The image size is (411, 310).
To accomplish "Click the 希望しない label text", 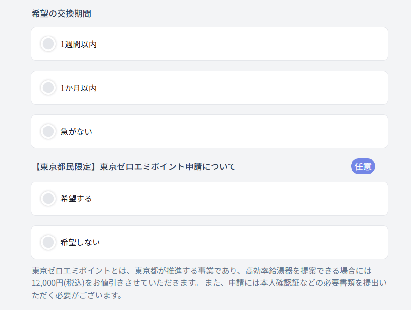I will (x=80, y=242).
